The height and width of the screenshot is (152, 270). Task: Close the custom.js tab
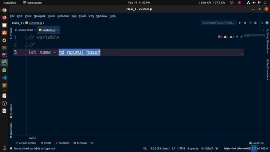pos(58,30)
